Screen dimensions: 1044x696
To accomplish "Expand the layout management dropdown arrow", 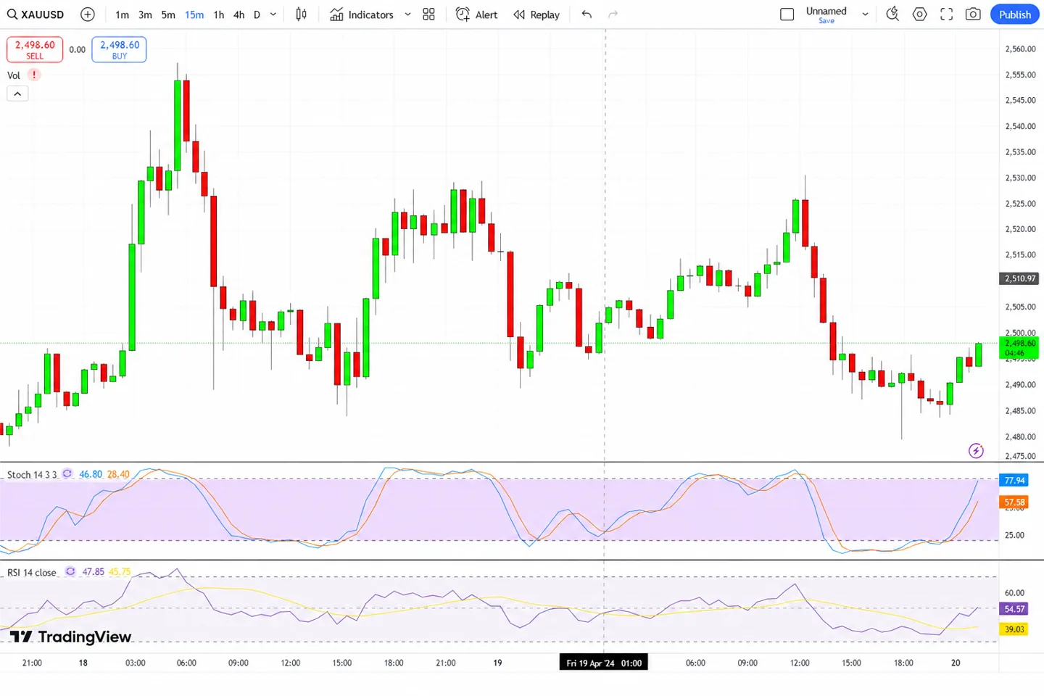I will [x=865, y=14].
